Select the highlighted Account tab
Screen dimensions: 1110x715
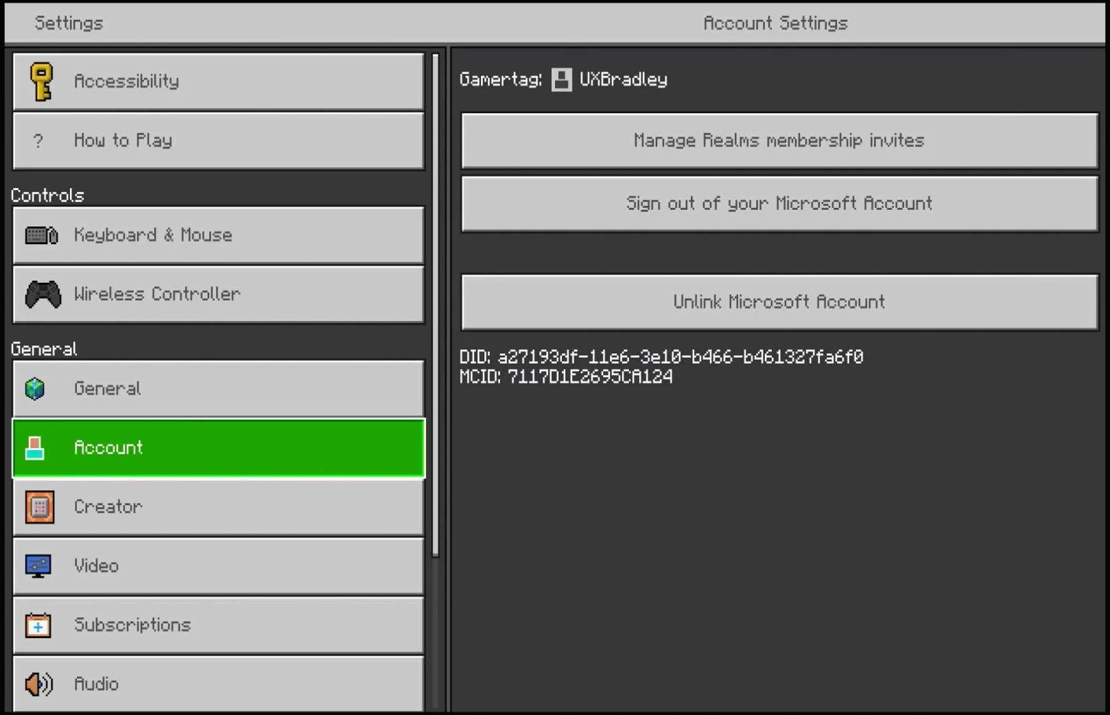click(218, 448)
